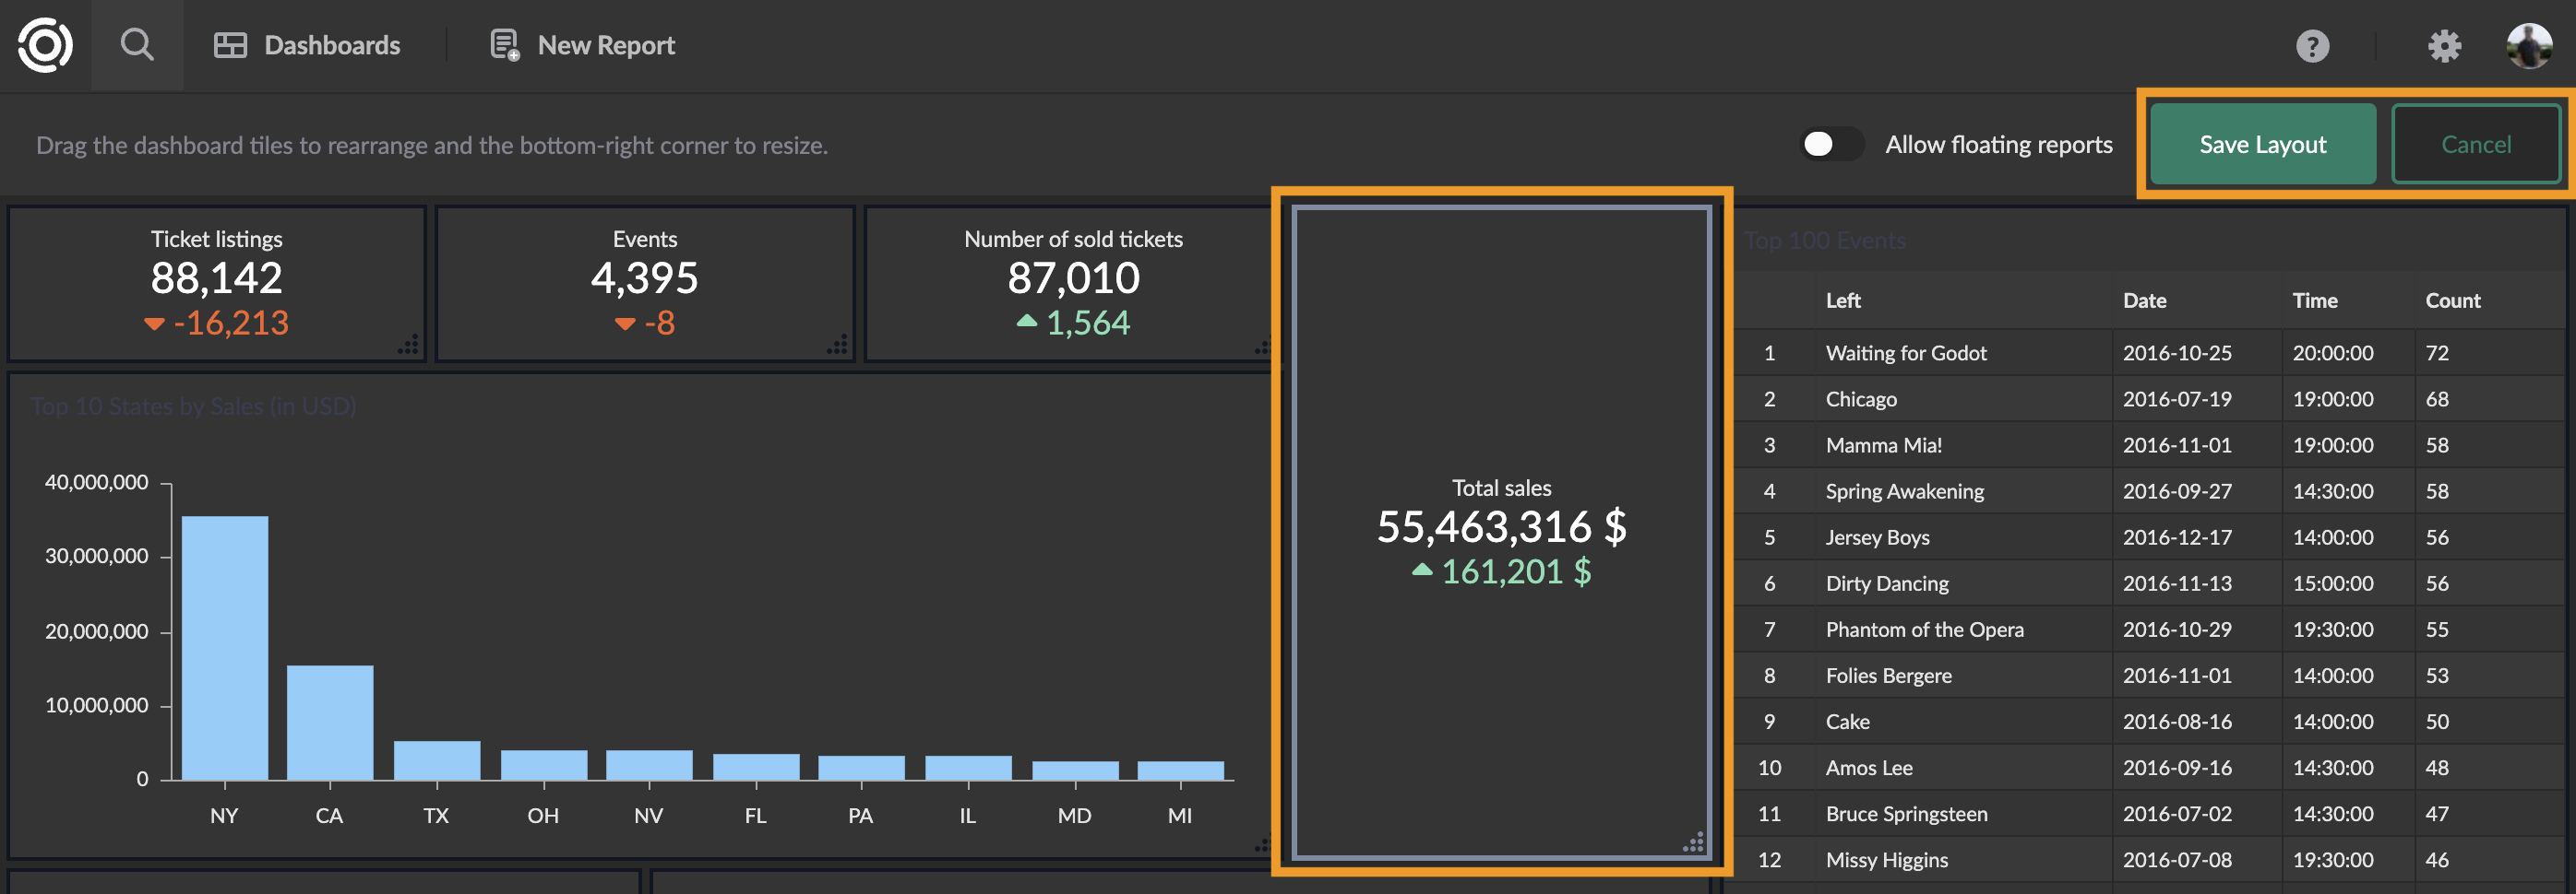The image size is (2576, 894).
Task: Open the help question mark icon
Action: coord(2312,46)
